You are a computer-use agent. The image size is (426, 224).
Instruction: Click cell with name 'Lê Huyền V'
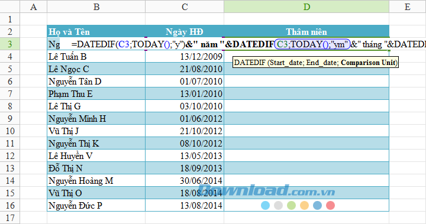[96, 156]
